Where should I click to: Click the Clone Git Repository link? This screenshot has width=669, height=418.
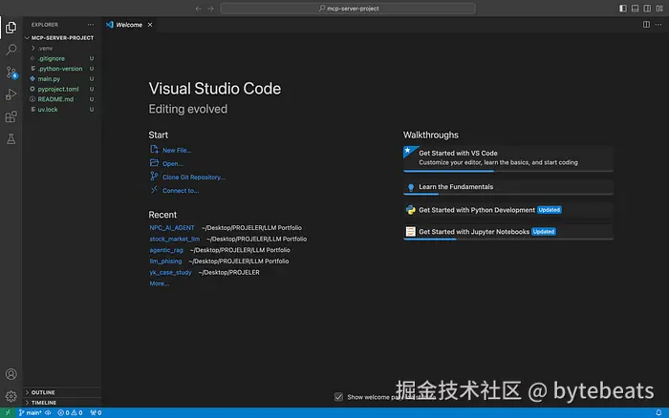(x=193, y=177)
